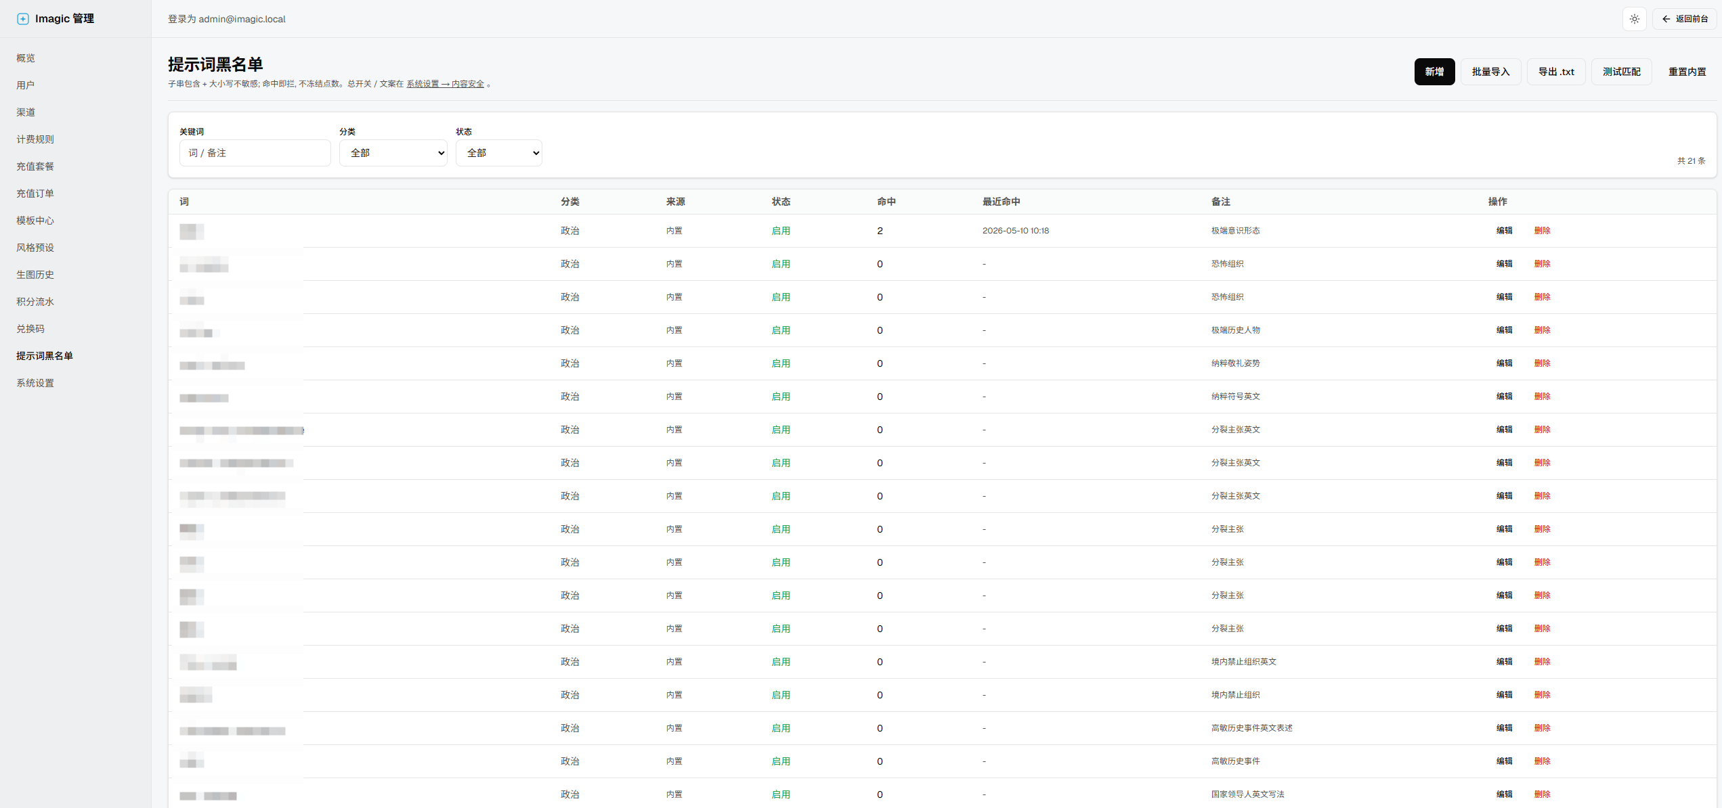Viewport: 1722px width, 808px height.
Task: Click the 新增 add button
Action: [1434, 72]
